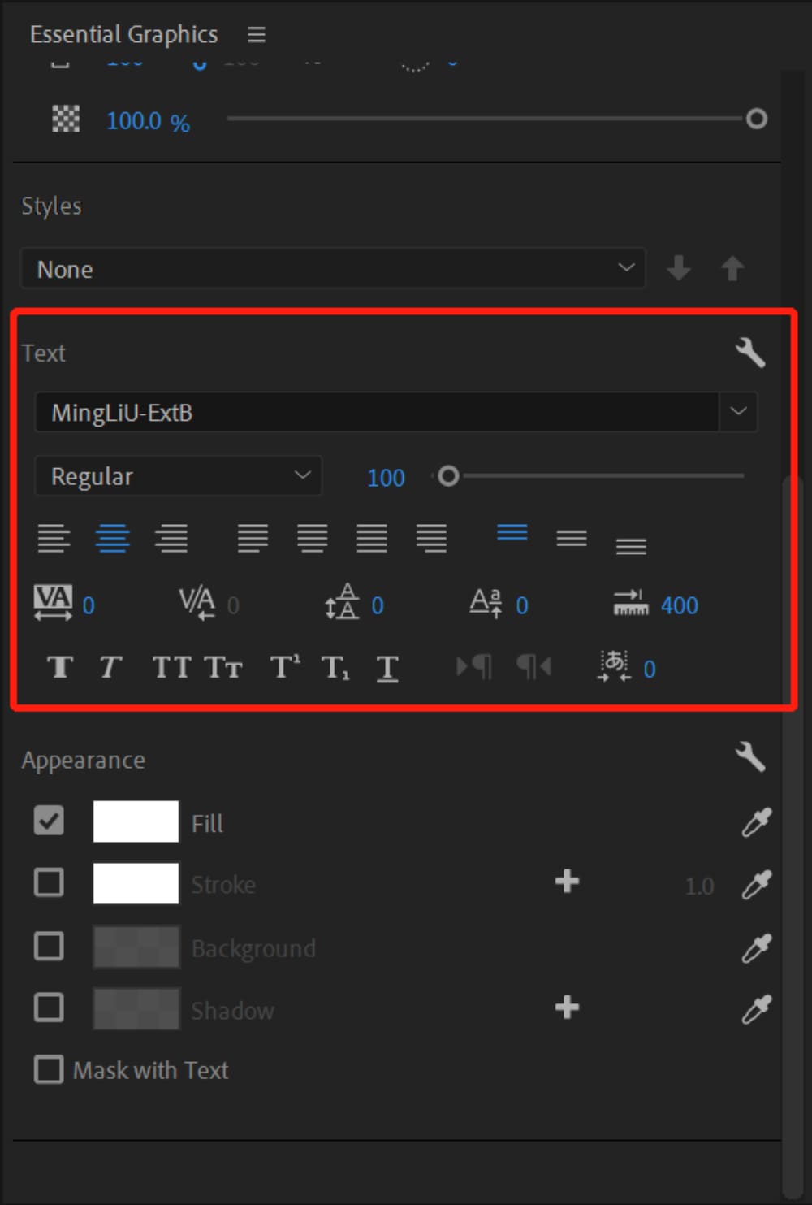Apply superscript to the text
Image resolution: width=812 pixels, height=1205 pixels.
(283, 666)
